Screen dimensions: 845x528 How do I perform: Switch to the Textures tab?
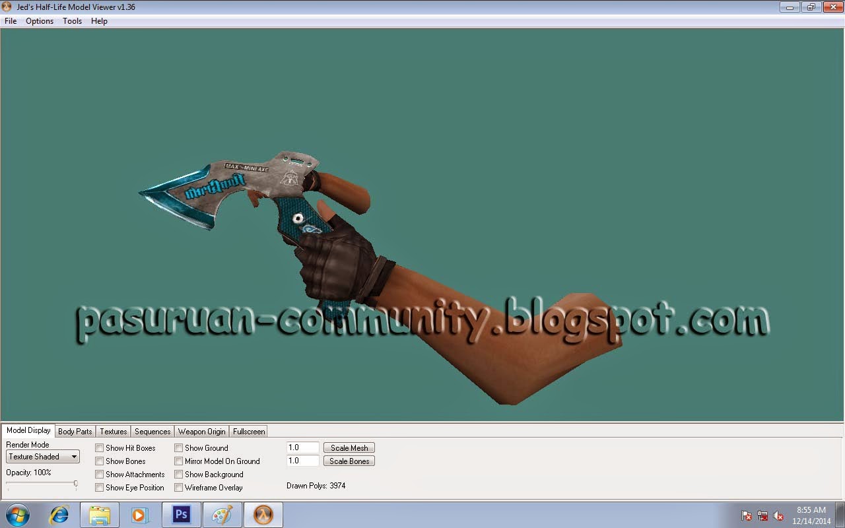[114, 432]
